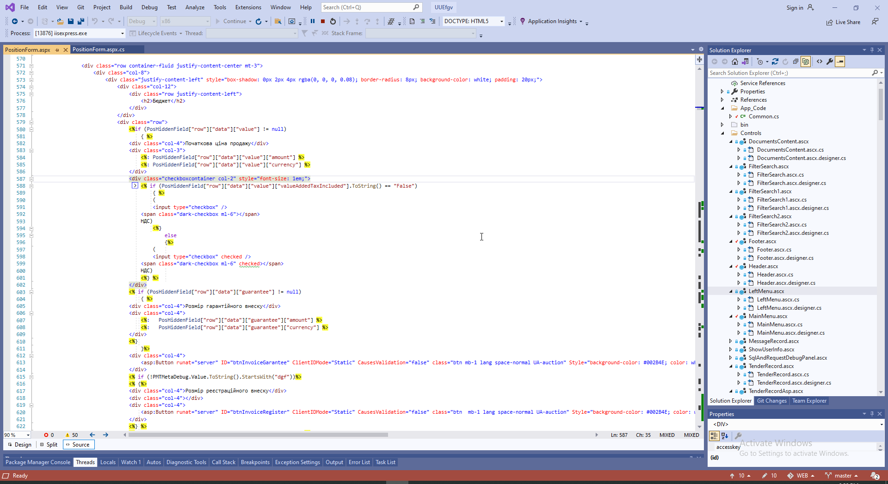Sync Solution Explorer with the active document

click(775, 61)
